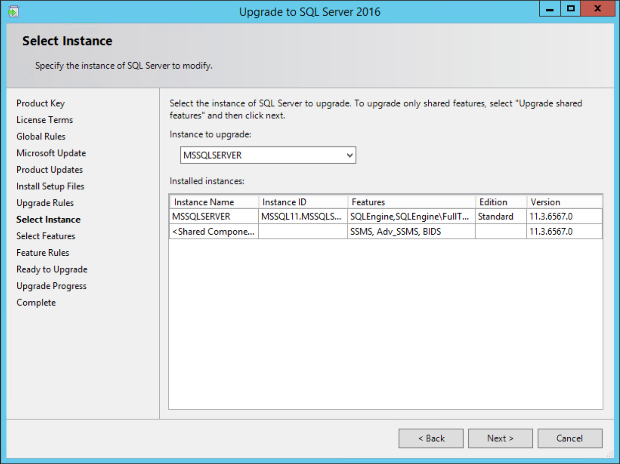Click the SSMS, Adv_SSMS, BIDS features cell
The height and width of the screenshot is (464, 620).
click(x=411, y=232)
